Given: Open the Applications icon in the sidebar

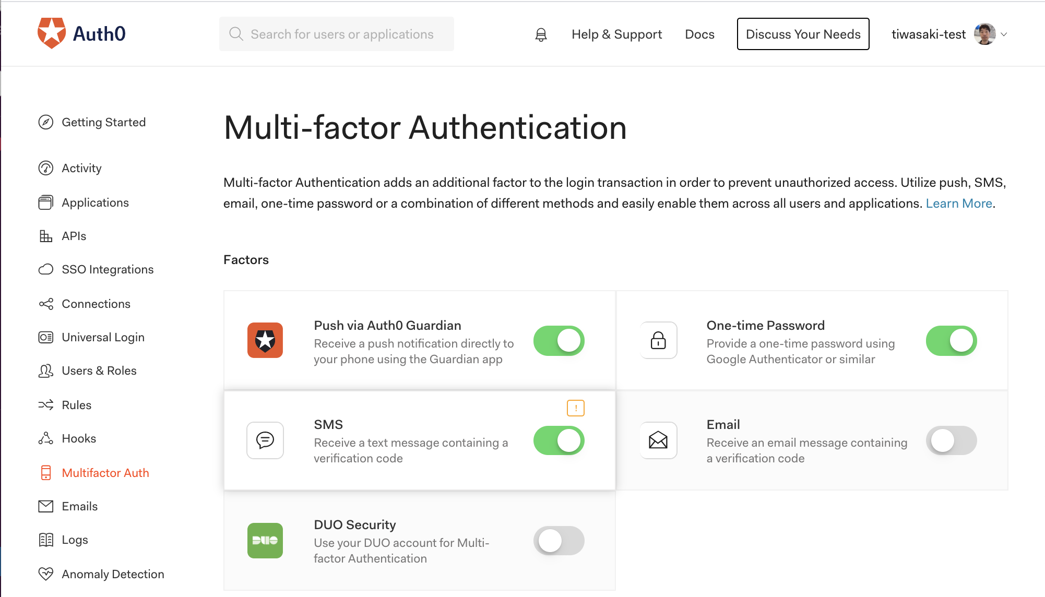Looking at the screenshot, I should 45,202.
